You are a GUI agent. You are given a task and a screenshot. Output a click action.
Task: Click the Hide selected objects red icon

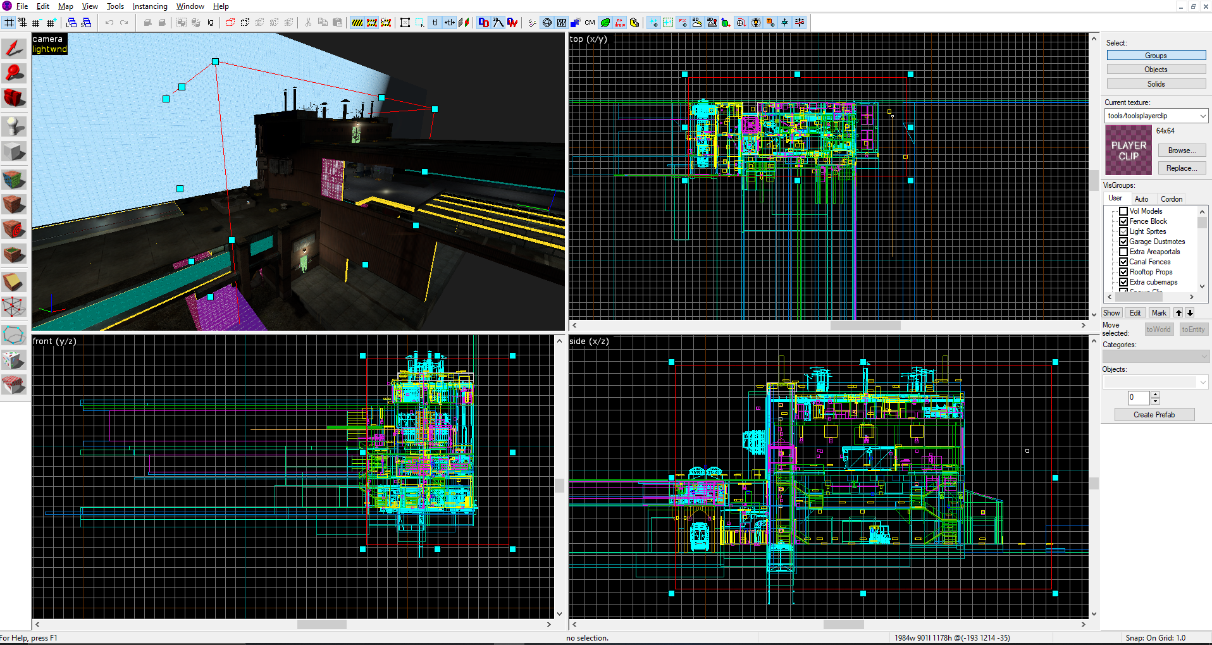pos(230,23)
